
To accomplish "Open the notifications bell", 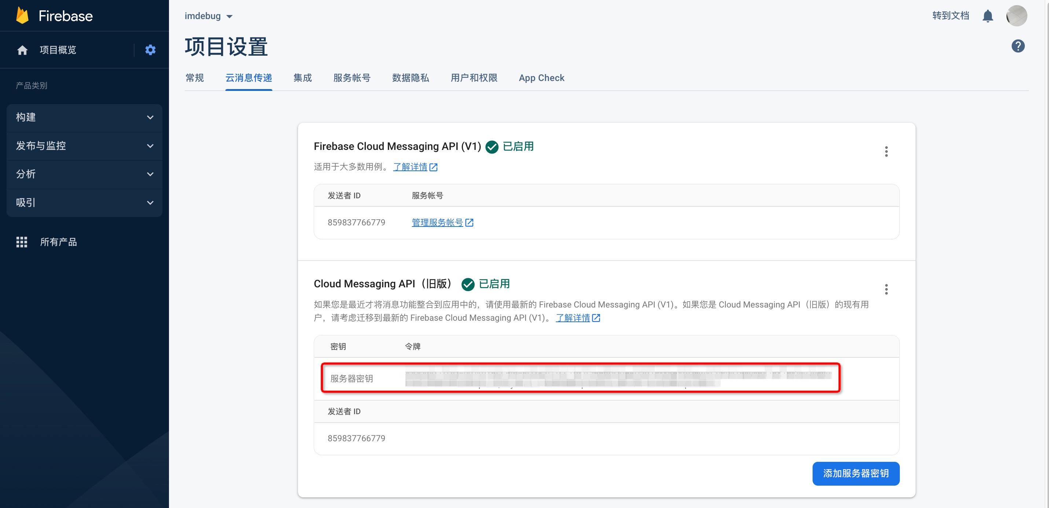I will [987, 16].
